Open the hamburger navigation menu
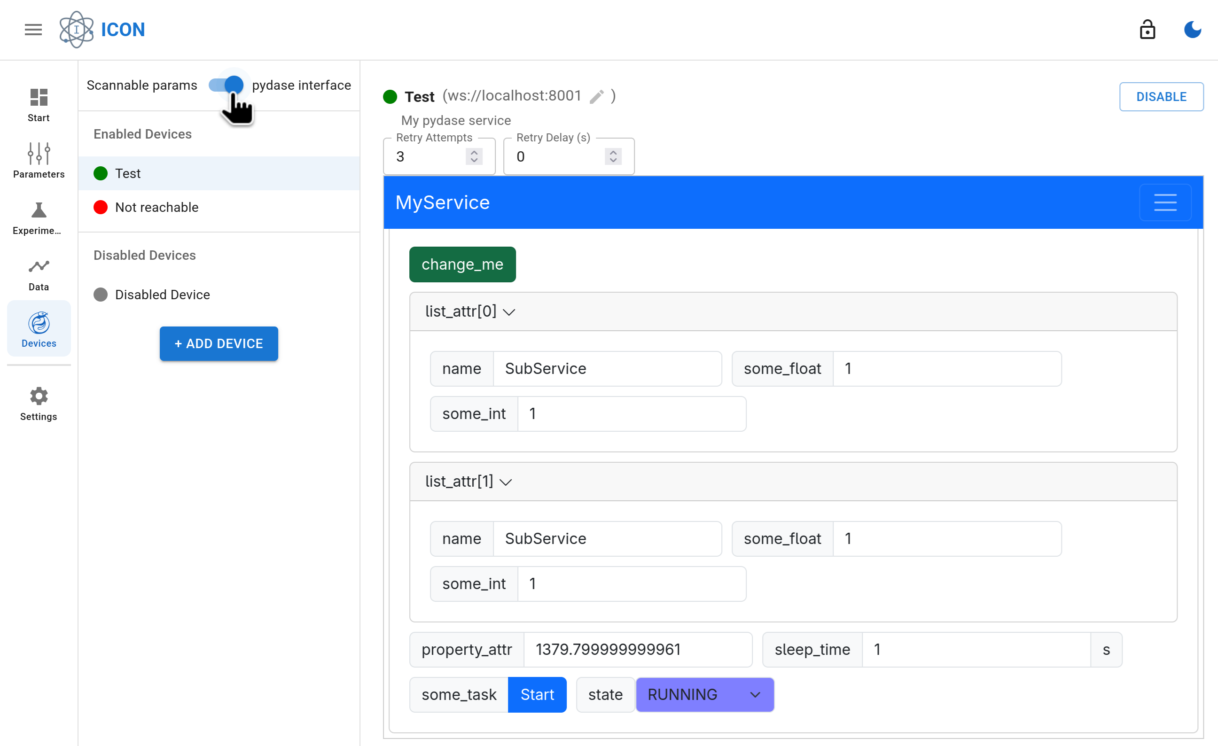1218x746 pixels. (33, 30)
